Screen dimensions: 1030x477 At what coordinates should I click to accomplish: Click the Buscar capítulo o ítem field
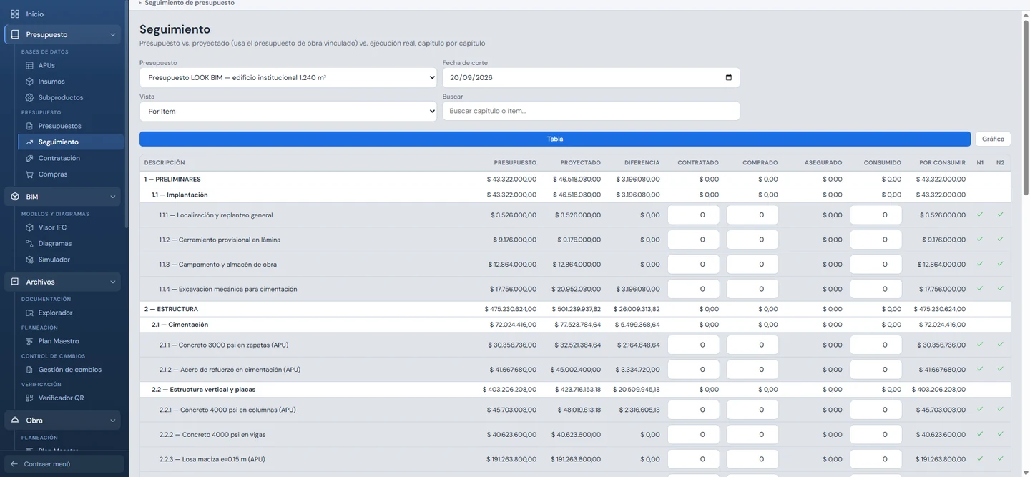click(591, 112)
